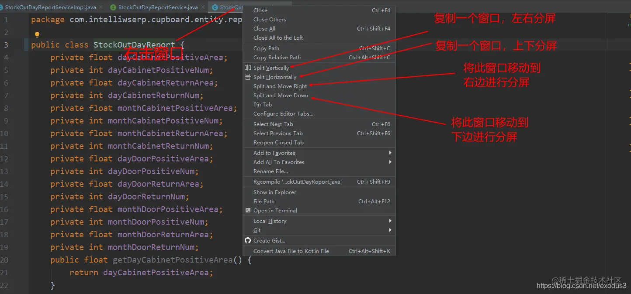Click the Split Horizontally icon in menu

click(248, 77)
